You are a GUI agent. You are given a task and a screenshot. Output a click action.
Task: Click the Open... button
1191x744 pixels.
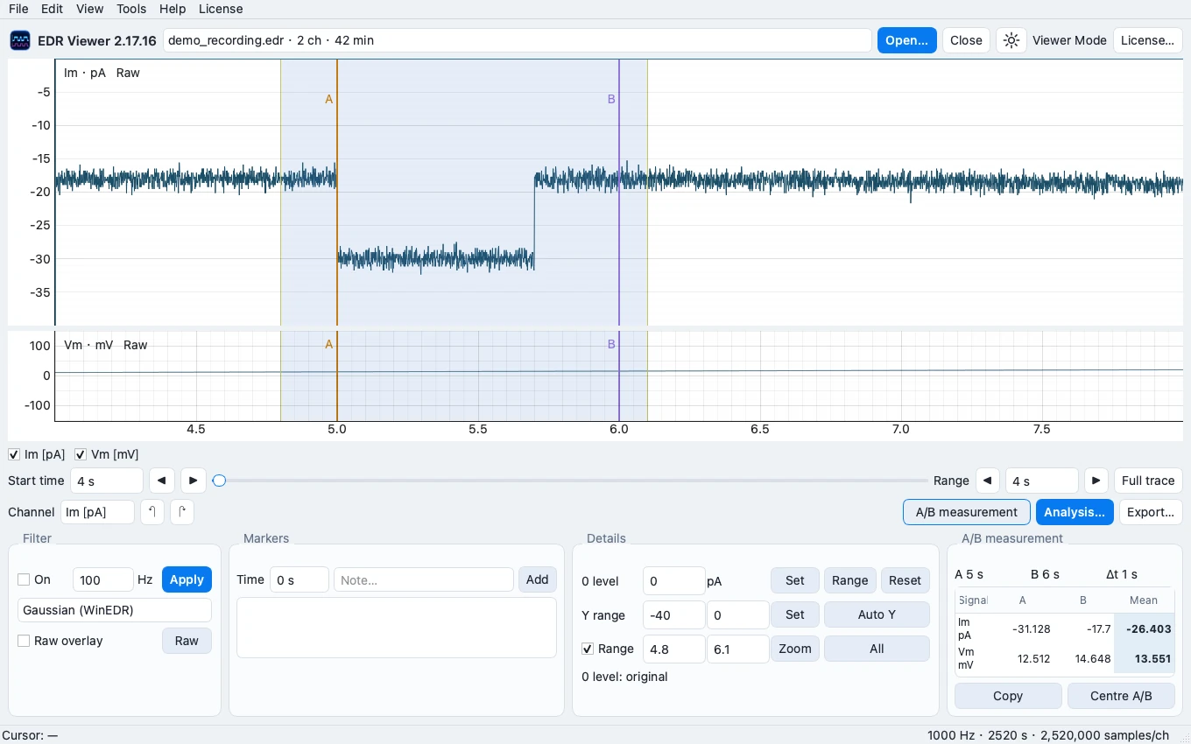(x=906, y=40)
